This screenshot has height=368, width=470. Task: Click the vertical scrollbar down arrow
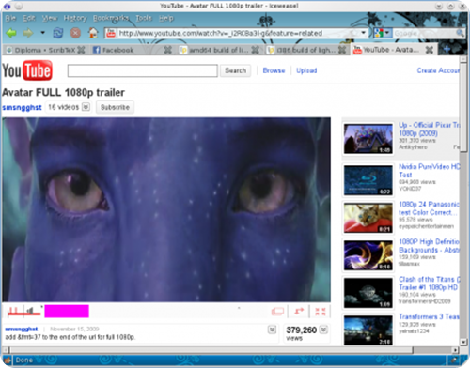tap(463, 342)
